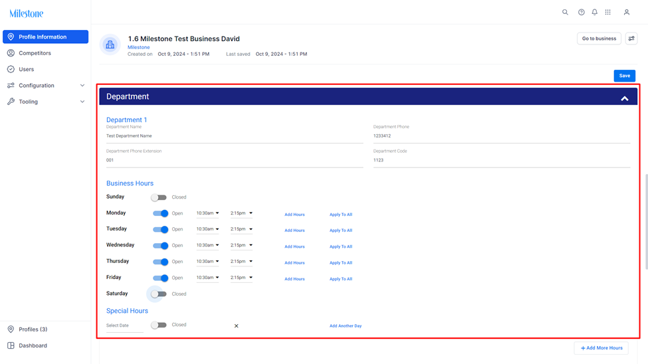The image size is (648, 364).
Task: Toggle Saturday open switch
Action: pos(159,294)
